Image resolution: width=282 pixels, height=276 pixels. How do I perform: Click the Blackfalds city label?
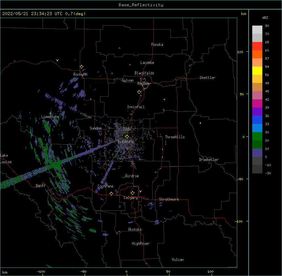click(144, 73)
